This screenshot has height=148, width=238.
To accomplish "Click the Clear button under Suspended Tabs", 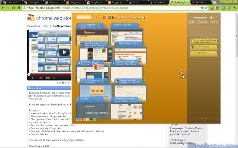I will point(215,22).
